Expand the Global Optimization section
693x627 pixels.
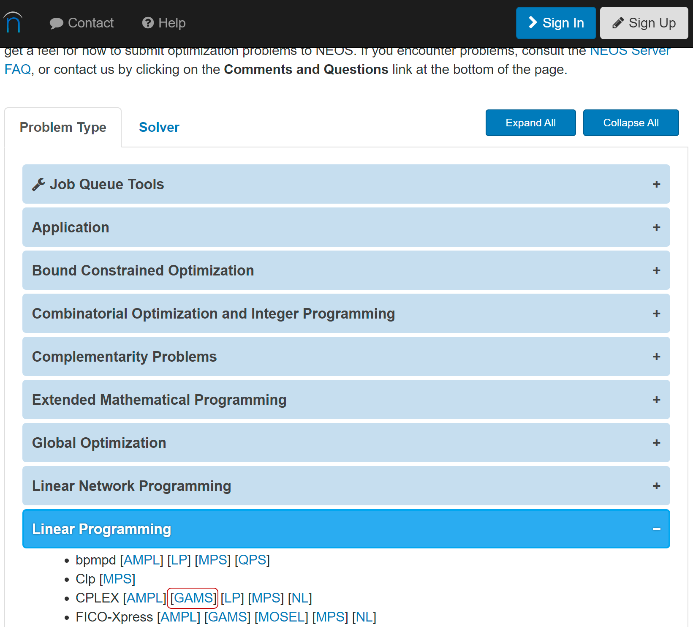click(346, 443)
